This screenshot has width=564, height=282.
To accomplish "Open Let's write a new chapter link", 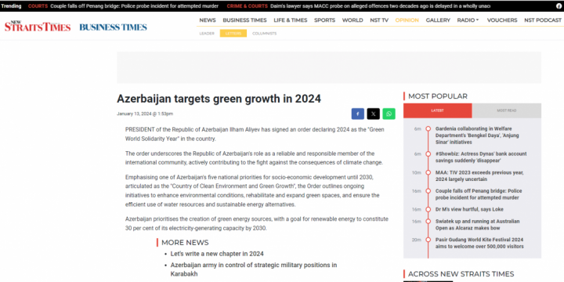I will click(217, 254).
